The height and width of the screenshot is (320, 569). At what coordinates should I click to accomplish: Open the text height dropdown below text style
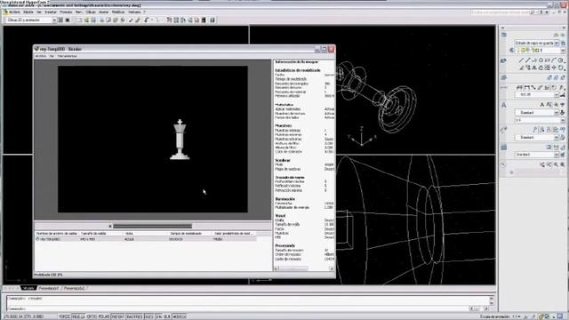click(x=563, y=120)
